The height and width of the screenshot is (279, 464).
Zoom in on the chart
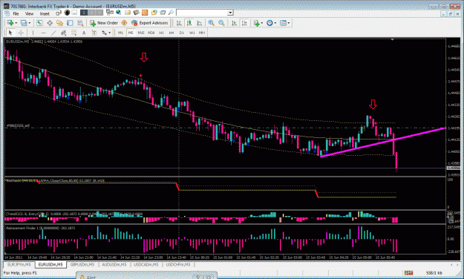[212, 23]
